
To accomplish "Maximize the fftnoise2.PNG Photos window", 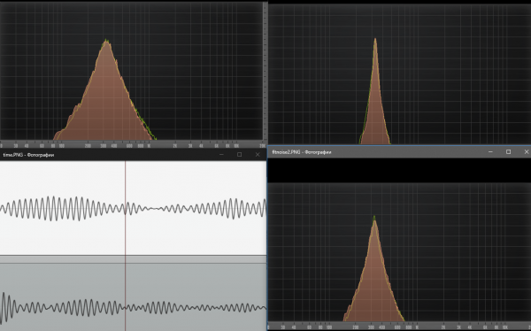I will tap(508, 151).
